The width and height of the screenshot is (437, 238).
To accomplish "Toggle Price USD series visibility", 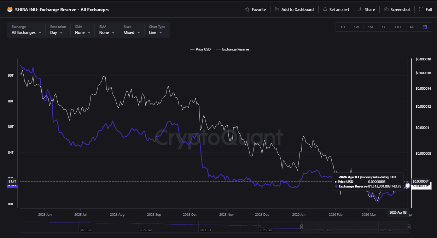I will point(200,49).
